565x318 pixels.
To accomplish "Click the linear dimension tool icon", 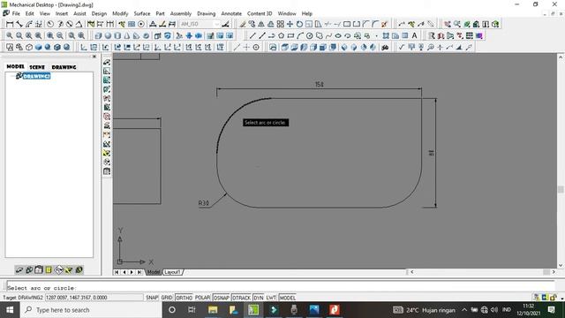I will [x=10, y=24].
